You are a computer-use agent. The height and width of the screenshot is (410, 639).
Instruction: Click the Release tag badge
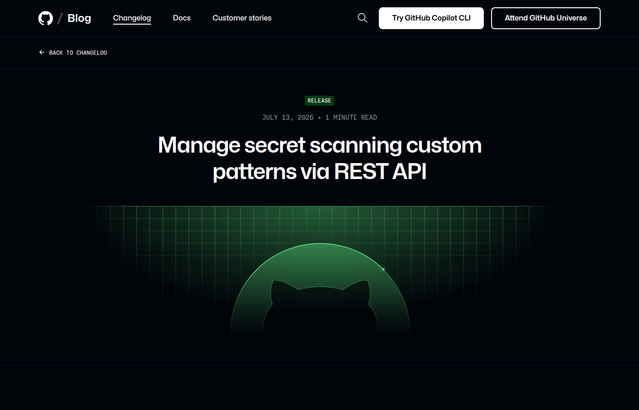(319, 101)
